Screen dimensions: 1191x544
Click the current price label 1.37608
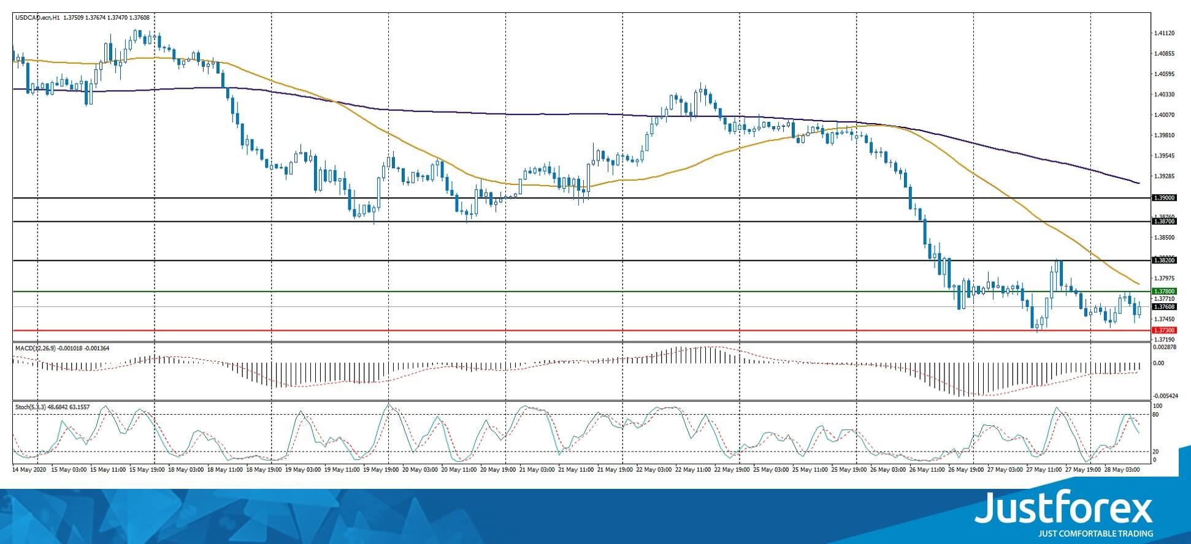pos(1164,307)
